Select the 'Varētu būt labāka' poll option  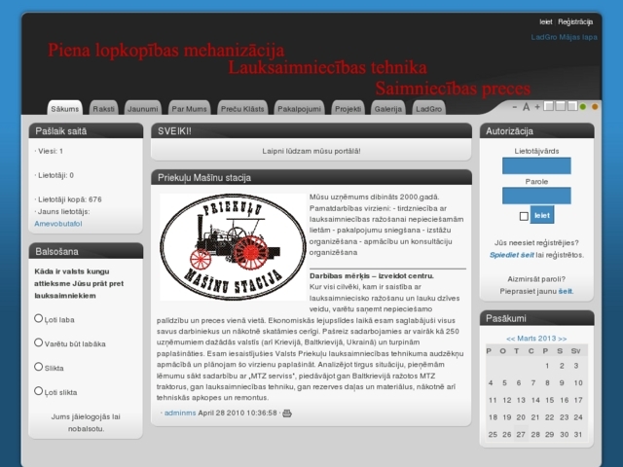pyautogui.click(x=39, y=342)
